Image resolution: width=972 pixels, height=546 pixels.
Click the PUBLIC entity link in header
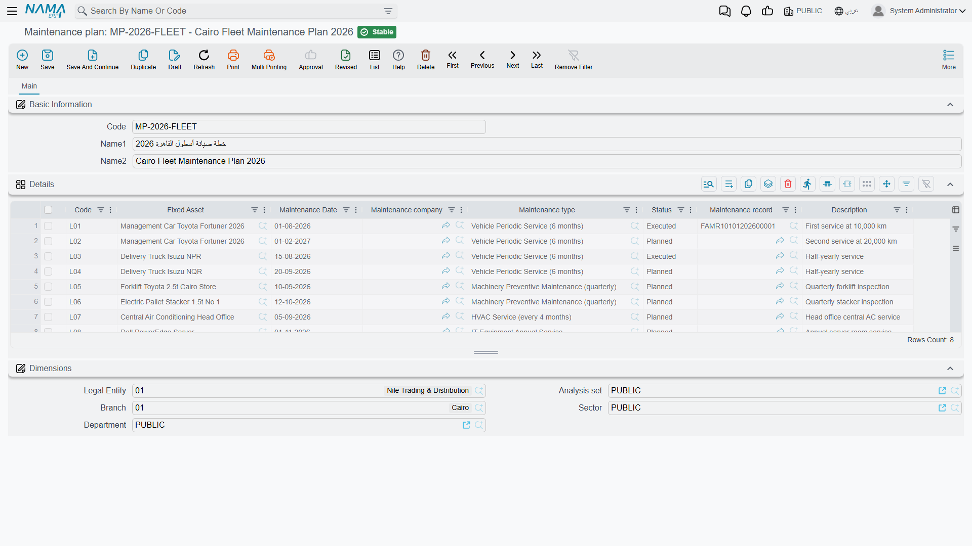click(x=803, y=11)
